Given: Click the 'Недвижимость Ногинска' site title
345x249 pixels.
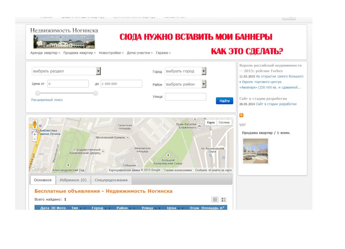Looking at the screenshot, I should coord(64,30).
